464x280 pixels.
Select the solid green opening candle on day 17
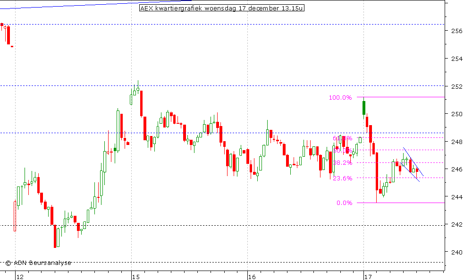[x=363, y=108]
